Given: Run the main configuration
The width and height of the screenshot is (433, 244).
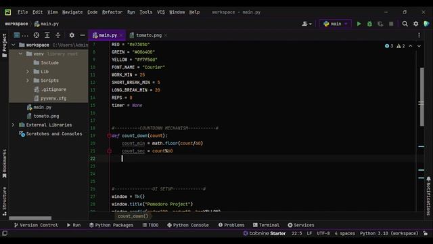Looking at the screenshot, I should pos(359,24).
